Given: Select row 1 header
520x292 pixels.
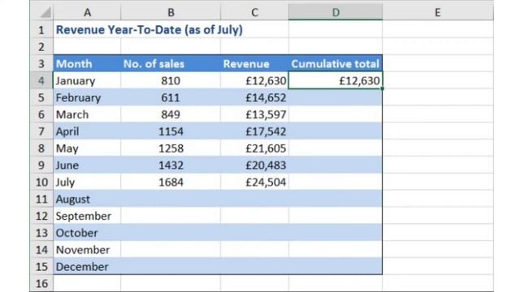Looking at the screenshot, I should tap(41, 30).
